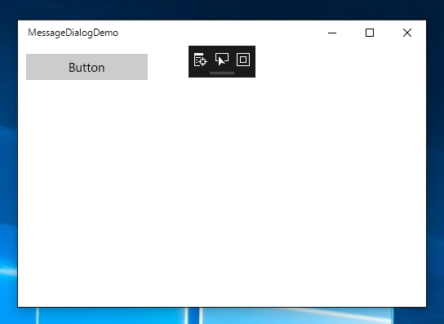Toggle display layout adorners icon
The height and width of the screenshot is (324, 444).
tap(243, 60)
